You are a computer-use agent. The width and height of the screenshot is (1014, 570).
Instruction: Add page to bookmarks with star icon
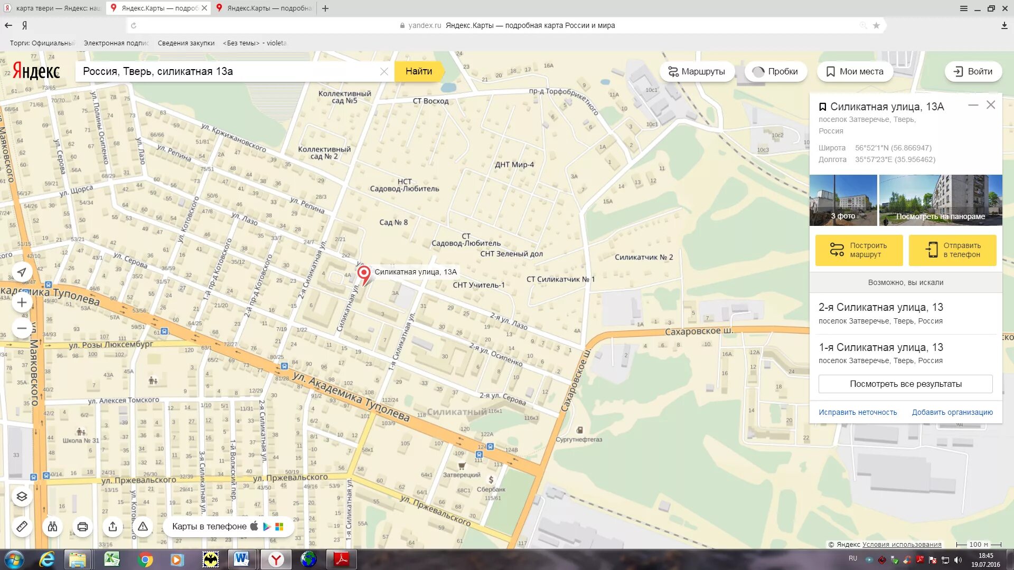click(x=876, y=25)
